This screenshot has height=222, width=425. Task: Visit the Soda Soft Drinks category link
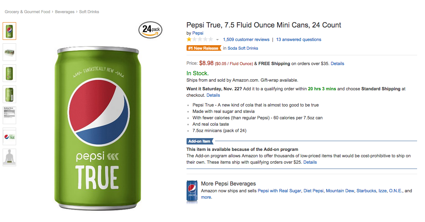click(243, 48)
